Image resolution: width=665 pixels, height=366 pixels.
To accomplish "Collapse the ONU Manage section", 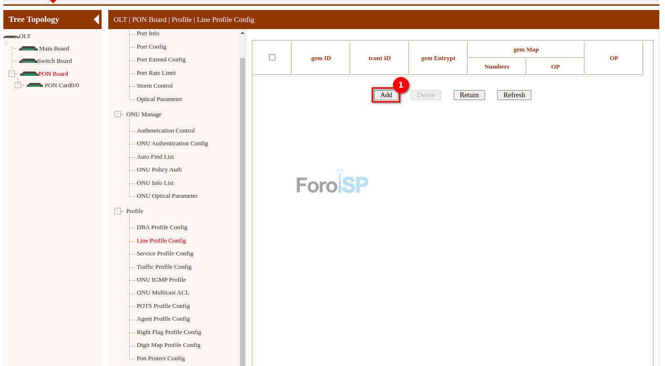I will 117,114.
